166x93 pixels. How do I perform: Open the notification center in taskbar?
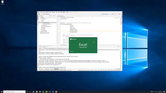(164, 92)
